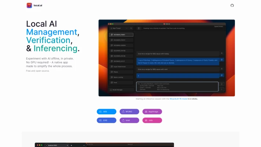Screen dimensions: 261x147
Task: Open the GitHub repository icon
Action: [232, 6]
